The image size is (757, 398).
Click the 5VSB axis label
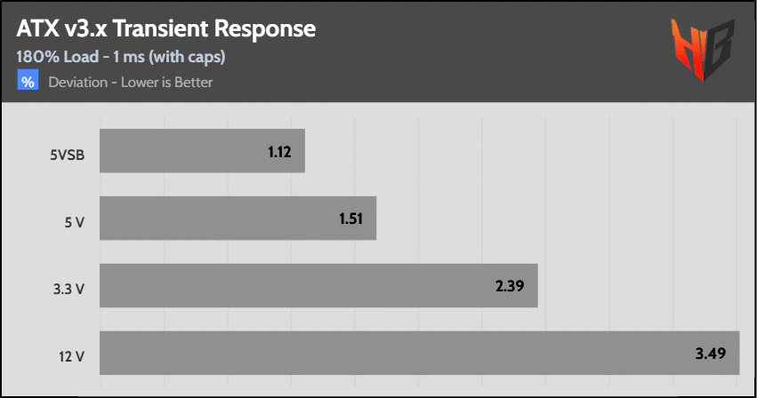coord(68,155)
